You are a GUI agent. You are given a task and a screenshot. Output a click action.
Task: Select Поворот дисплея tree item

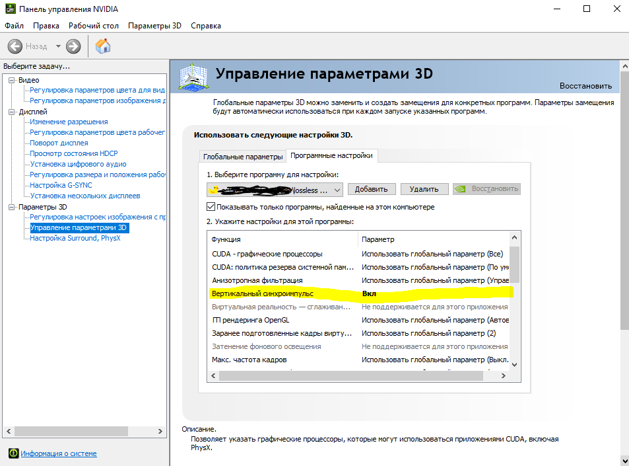[x=59, y=143]
